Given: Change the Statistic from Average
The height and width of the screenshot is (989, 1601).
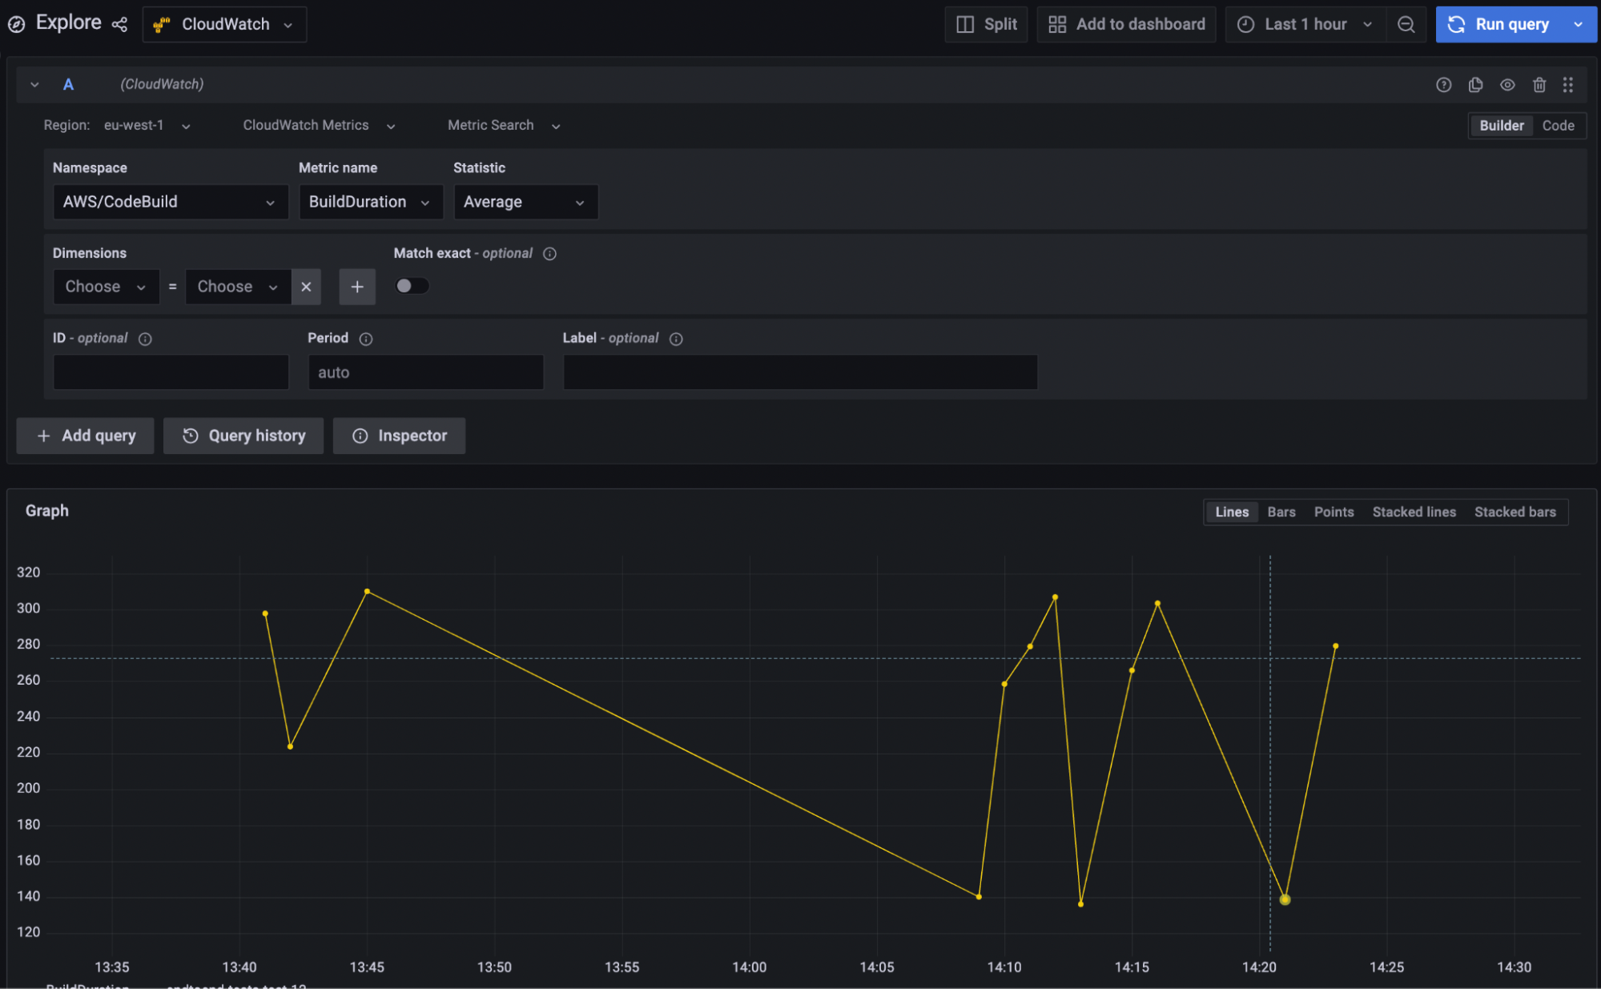Looking at the screenshot, I should coord(525,202).
